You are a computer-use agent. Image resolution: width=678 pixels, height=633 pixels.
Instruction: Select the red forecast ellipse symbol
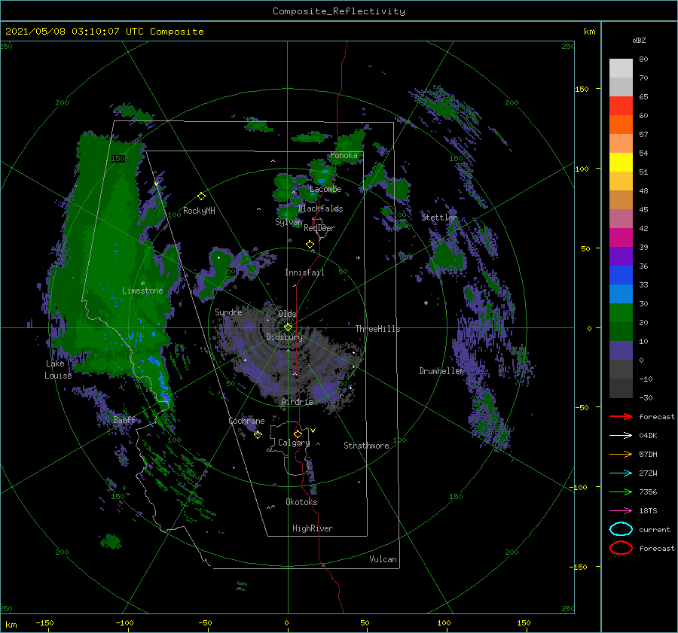coord(621,548)
